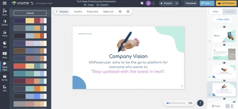This screenshot has width=238, height=109.
Task: Click the Download button
Action: click(x=191, y=3)
